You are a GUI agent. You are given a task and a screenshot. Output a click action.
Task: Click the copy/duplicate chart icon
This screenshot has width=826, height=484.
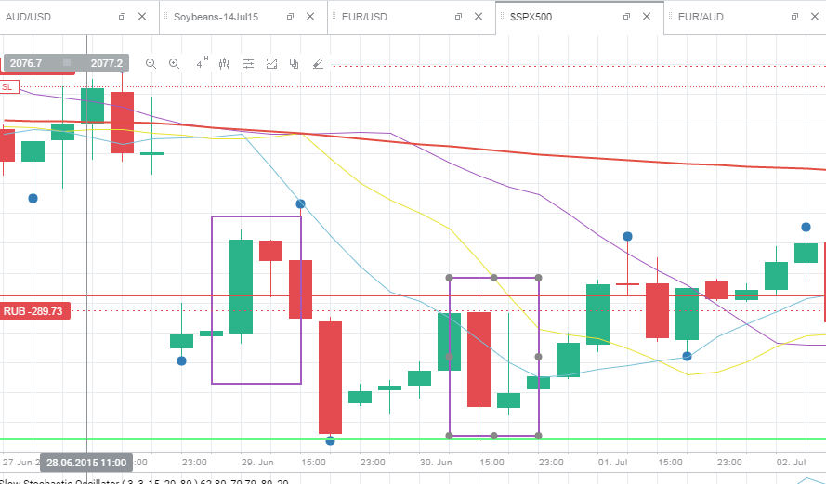[x=294, y=64]
